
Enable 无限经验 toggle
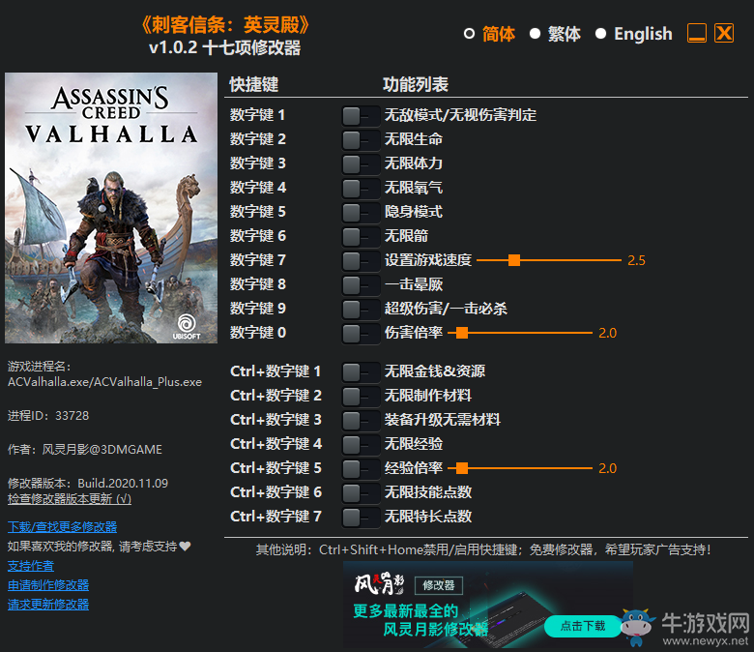[361, 444]
